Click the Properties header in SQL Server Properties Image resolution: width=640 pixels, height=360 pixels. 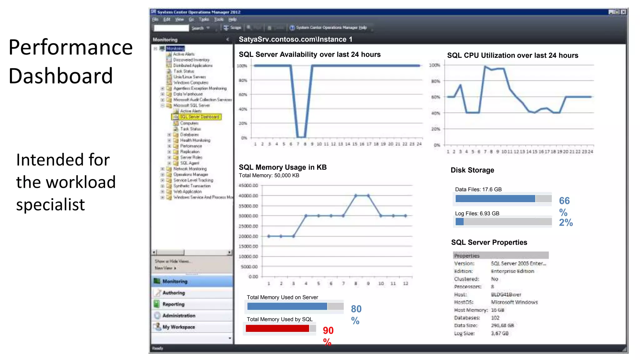coord(501,256)
